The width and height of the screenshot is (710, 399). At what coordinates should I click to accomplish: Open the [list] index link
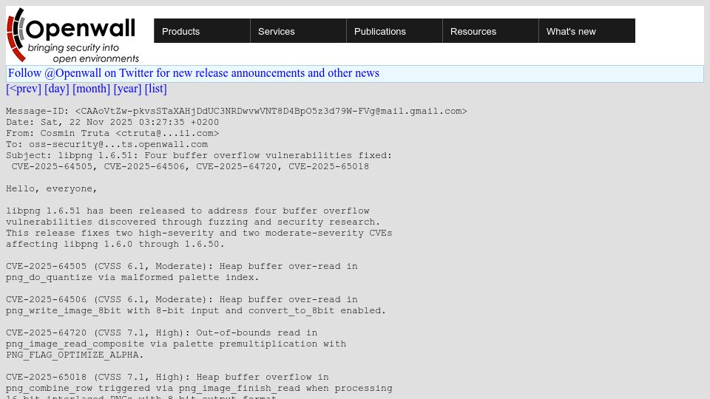(x=156, y=89)
